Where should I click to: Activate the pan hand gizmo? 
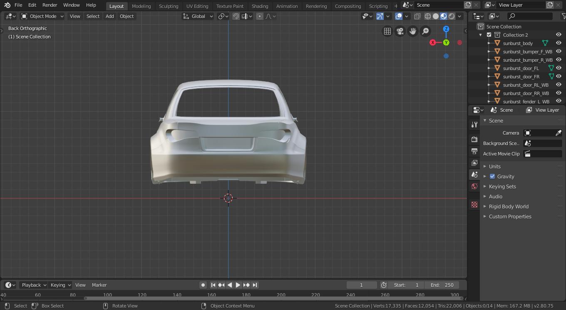(x=413, y=31)
